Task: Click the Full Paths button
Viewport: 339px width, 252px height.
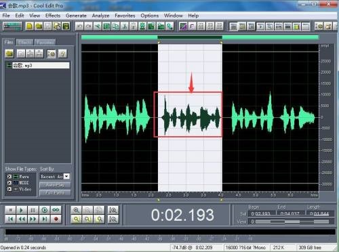Action: [x=55, y=192]
